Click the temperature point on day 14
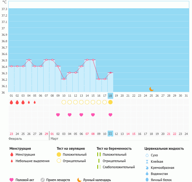 [x=87, y=60]
